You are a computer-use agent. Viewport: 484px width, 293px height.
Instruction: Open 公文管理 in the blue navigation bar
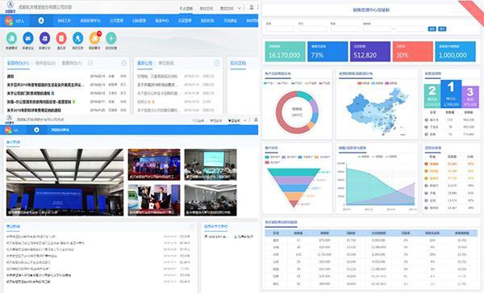[x=116, y=21]
